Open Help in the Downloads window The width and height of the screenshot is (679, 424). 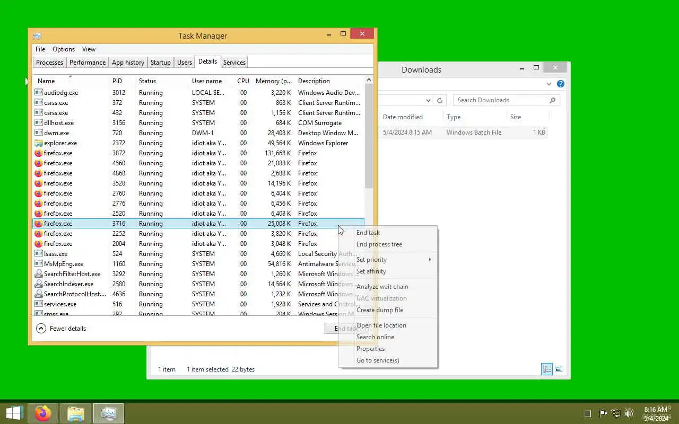pyautogui.click(x=561, y=84)
